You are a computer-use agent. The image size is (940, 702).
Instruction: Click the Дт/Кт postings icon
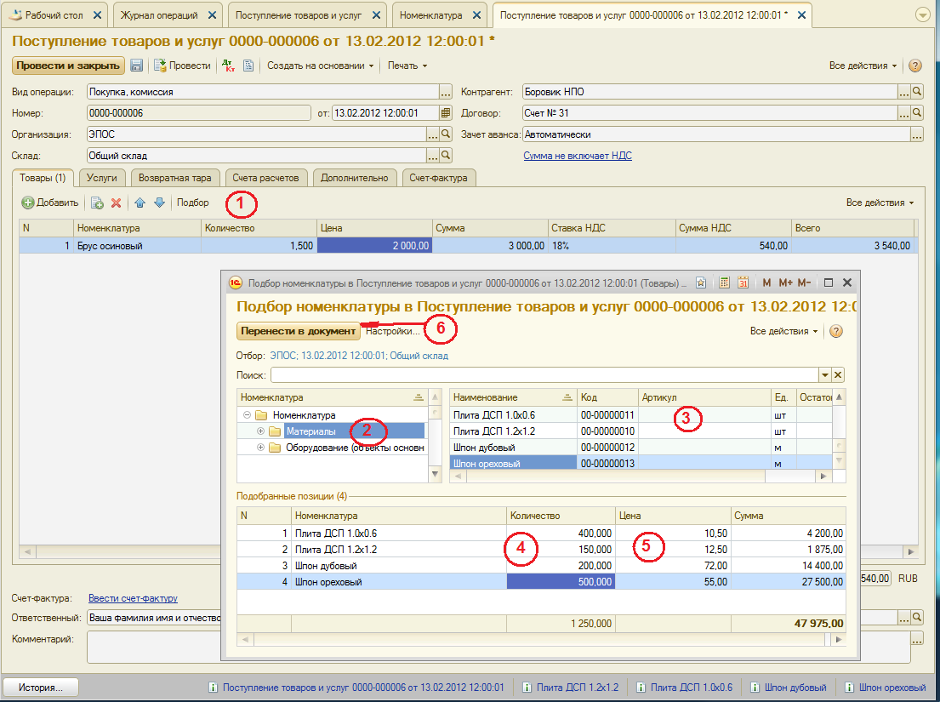click(x=228, y=66)
